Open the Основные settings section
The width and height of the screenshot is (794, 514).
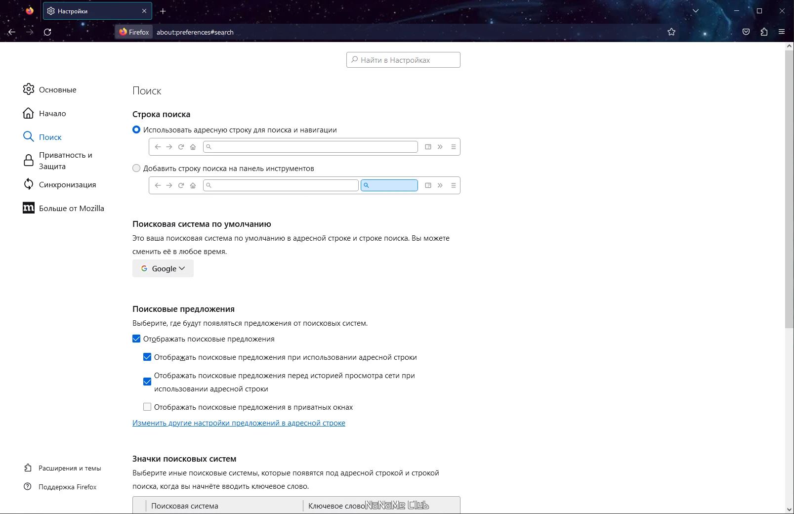click(x=58, y=89)
